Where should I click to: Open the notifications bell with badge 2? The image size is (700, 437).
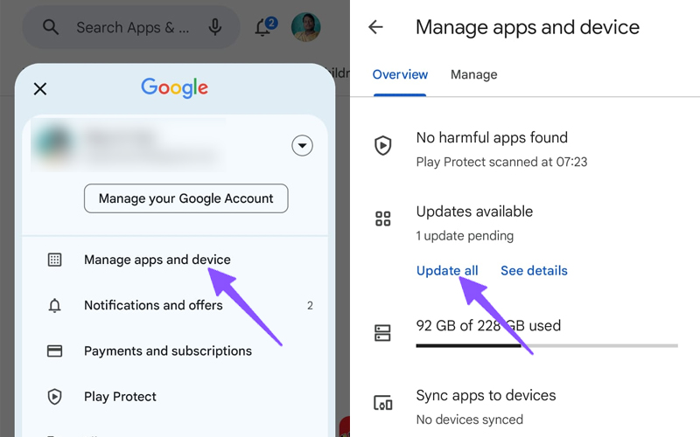(265, 27)
